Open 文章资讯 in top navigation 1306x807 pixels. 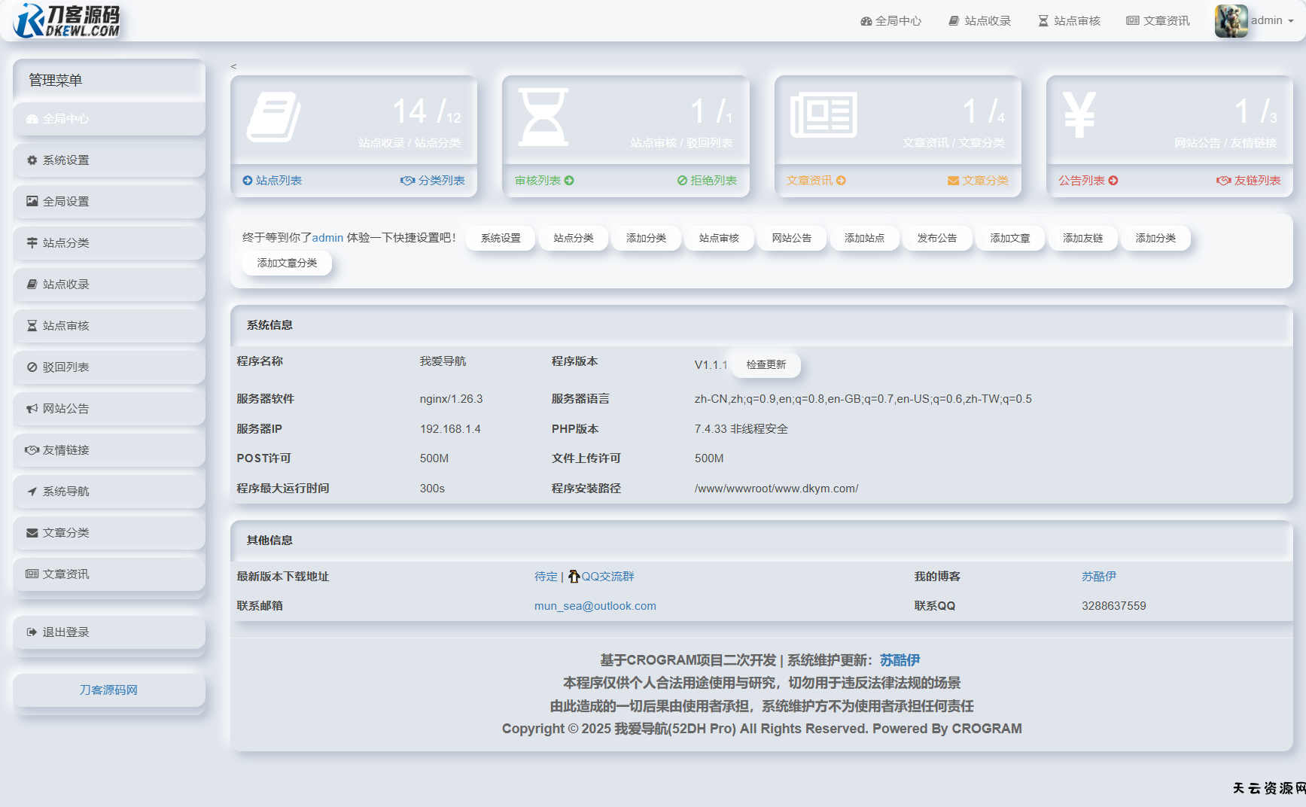pos(1158,21)
